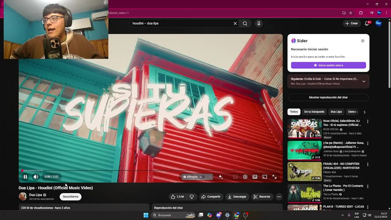Open Bilingüe options three-dot menu
The height and width of the screenshot is (220, 391).
[210, 177]
